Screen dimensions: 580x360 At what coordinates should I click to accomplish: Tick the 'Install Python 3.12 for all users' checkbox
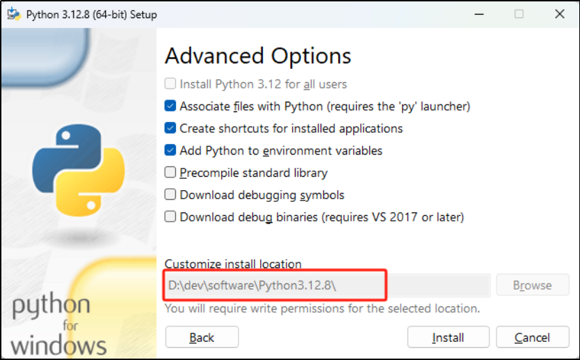tap(170, 84)
